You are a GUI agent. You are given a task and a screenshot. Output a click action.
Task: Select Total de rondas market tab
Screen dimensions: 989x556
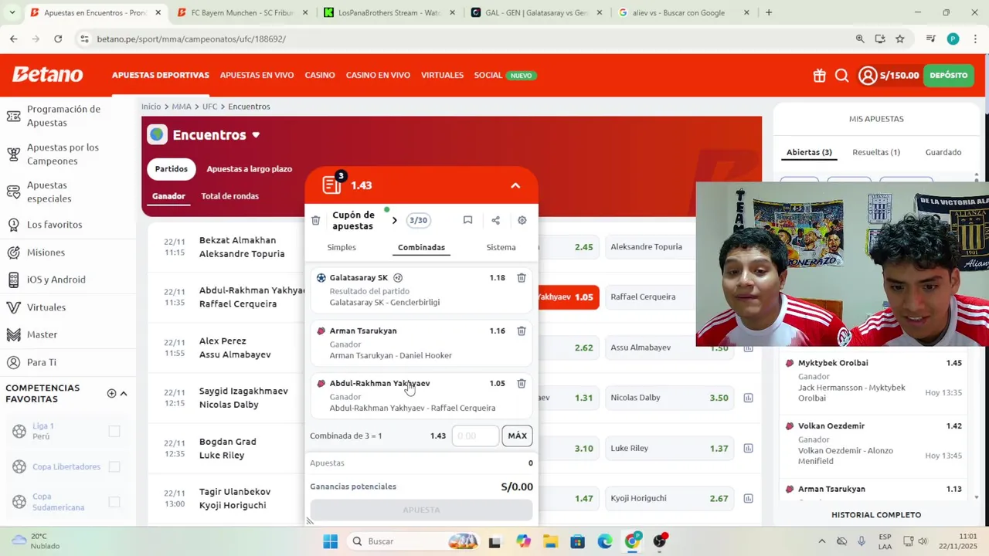[x=229, y=196]
